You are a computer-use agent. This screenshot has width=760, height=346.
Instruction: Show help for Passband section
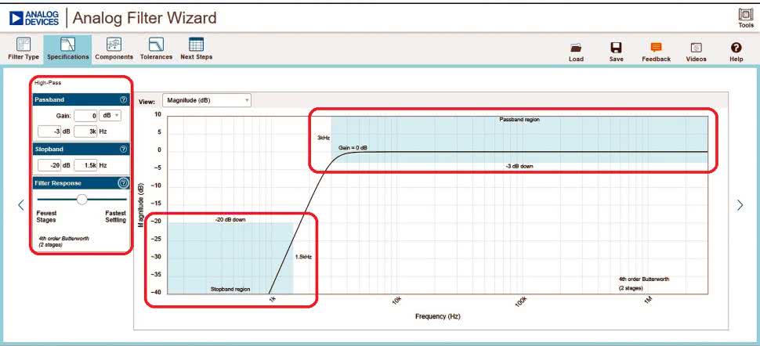(x=123, y=100)
